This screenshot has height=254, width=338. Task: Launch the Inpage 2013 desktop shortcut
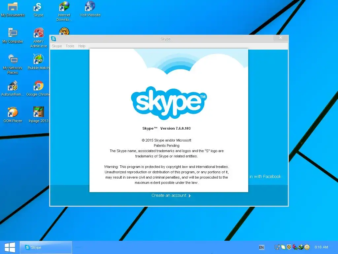[39, 115]
